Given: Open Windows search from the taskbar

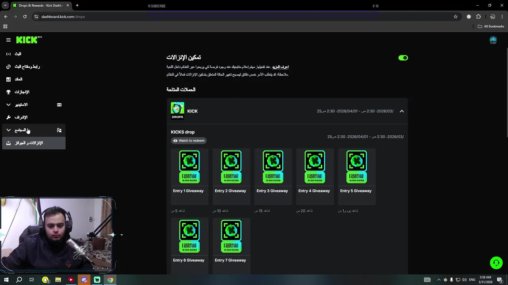Looking at the screenshot, I should click(x=19, y=280).
